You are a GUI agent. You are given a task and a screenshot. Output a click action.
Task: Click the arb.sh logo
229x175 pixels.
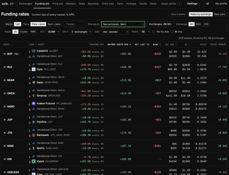point(8,4)
